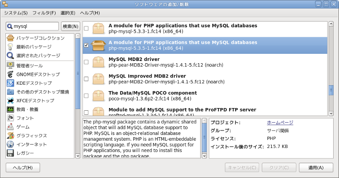
Task: Select the 最新のパッケージ category
Action: [34, 47]
